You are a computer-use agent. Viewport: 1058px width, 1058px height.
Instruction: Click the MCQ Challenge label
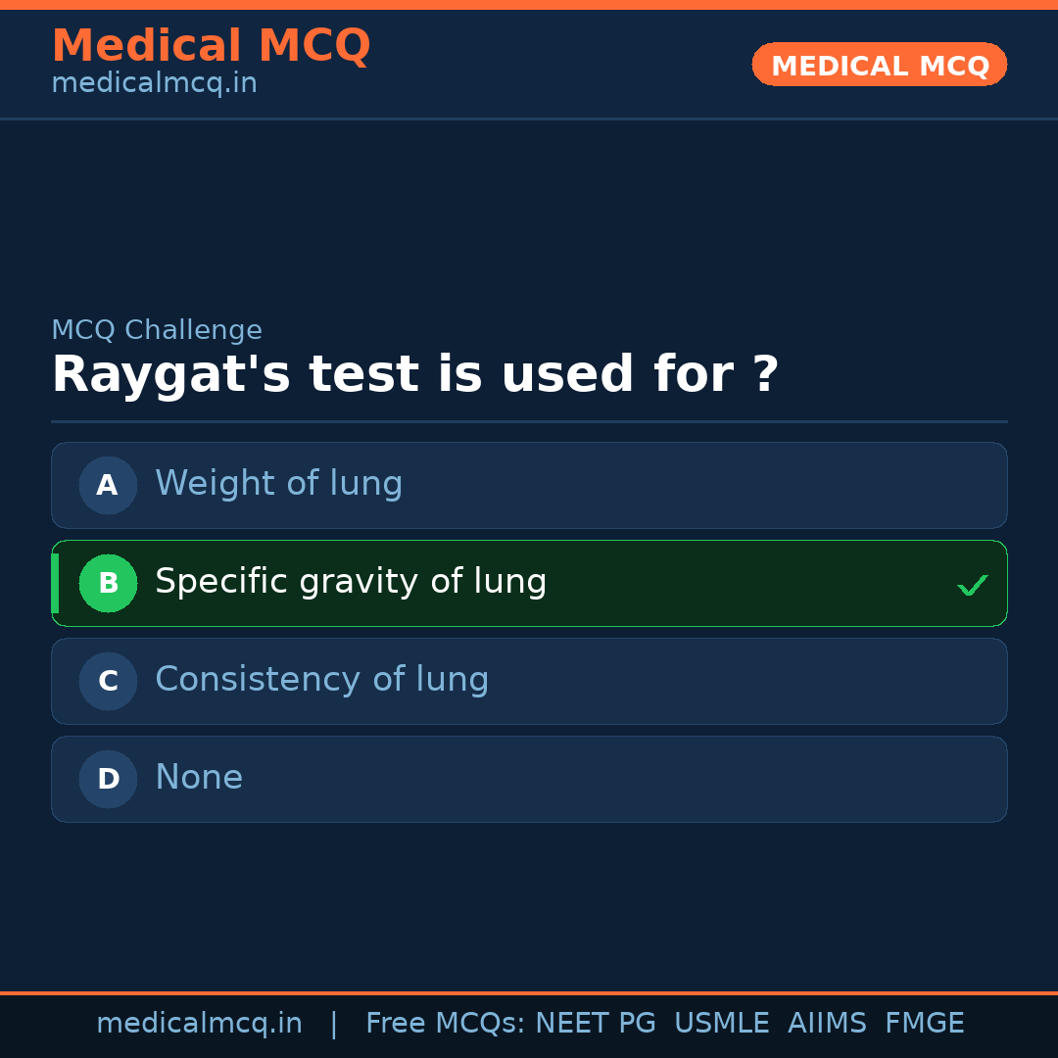point(157,330)
